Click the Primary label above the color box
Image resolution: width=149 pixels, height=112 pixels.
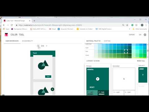tap(89, 66)
